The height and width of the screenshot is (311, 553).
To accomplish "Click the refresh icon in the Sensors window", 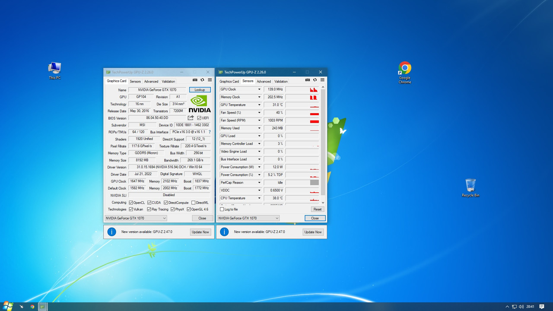I will [315, 80].
